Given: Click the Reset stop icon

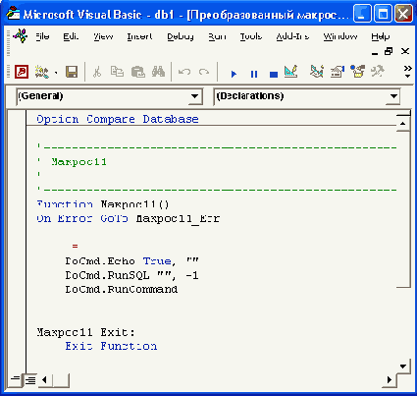Looking at the screenshot, I should coord(274,75).
